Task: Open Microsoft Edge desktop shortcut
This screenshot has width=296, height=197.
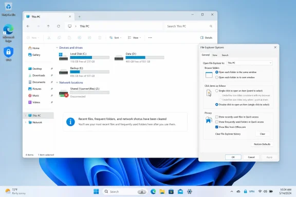Action: (x=9, y=33)
